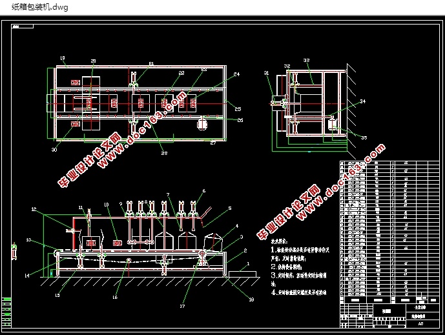
Task: Select the A0 sheet size cell in title block
Action: point(420,323)
